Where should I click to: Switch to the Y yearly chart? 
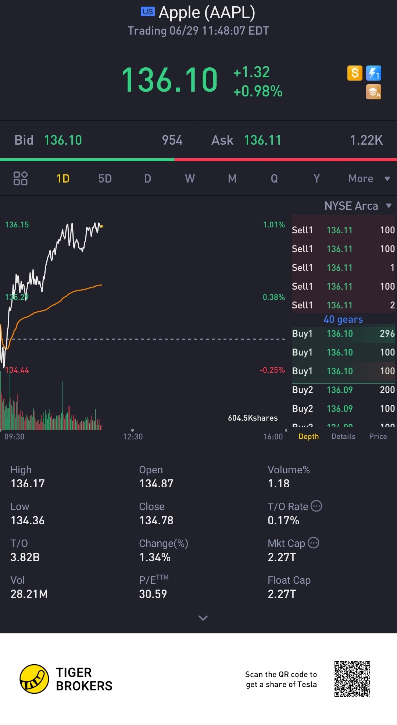316,178
